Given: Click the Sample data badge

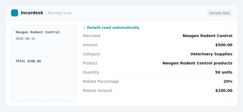Looking at the screenshot, I should pyautogui.click(x=219, y=13).
